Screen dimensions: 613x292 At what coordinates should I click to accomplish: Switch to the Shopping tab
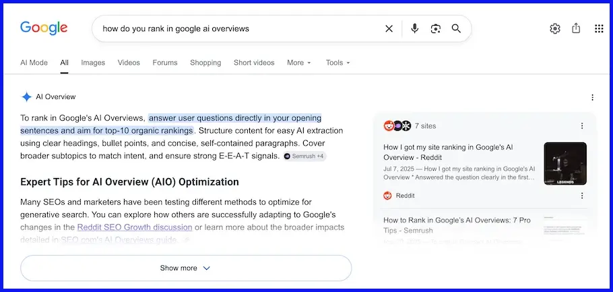click(x=205, y=63)
